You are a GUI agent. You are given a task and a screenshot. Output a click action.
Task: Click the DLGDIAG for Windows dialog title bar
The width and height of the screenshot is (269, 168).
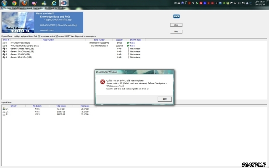[x=134, y=72]
